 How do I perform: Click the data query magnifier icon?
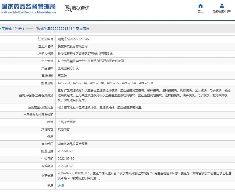(x=68, y=9)
